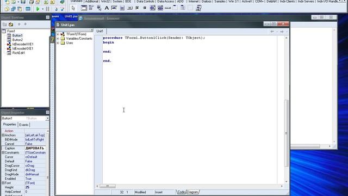Viewport: 348px width, 196px height.
Task: Click the Open file toolbar icon
Action: click(x=14, y=2)
